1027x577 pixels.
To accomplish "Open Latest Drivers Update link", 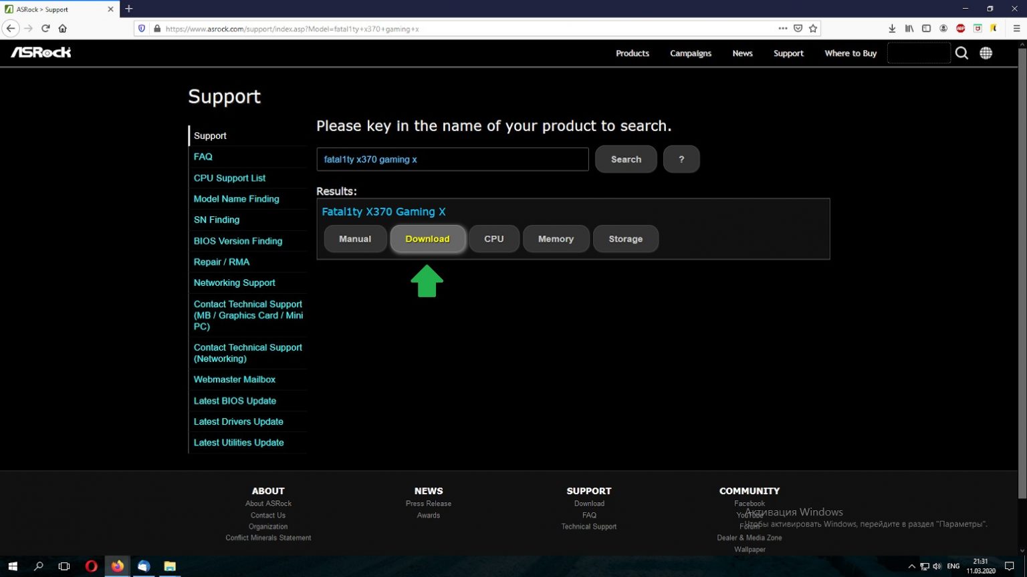I will point(239,422).
